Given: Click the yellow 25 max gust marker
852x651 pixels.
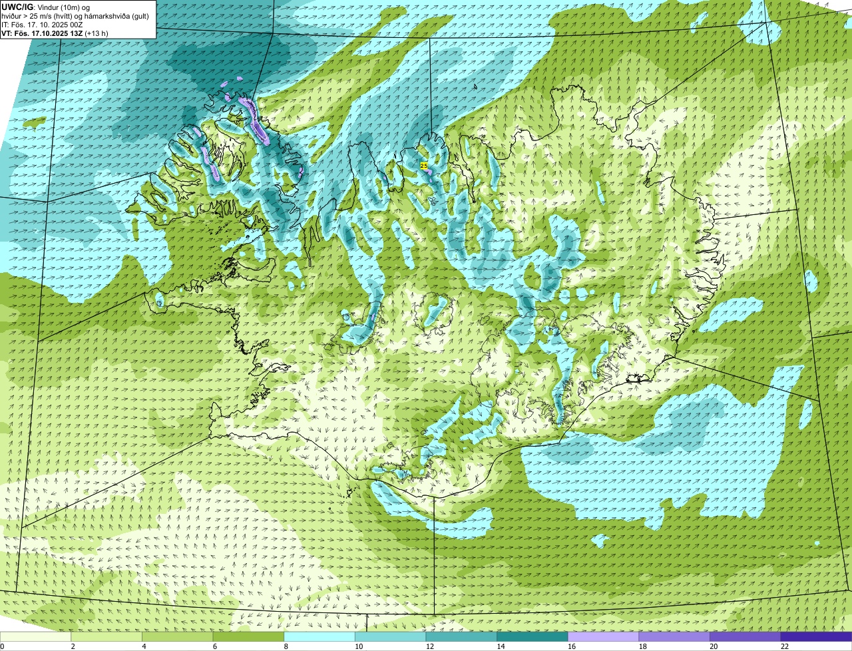Looking at the screenshot, I should coord(424,165).
